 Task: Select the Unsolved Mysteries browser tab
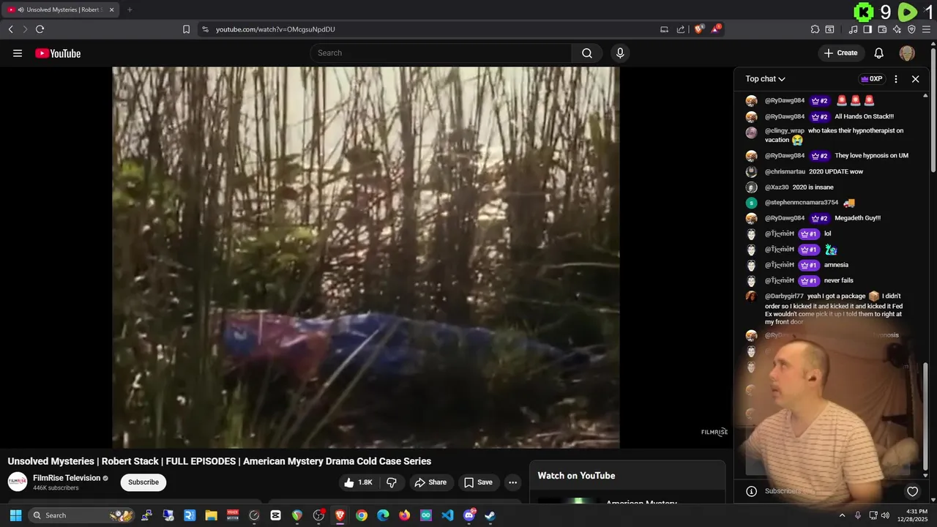point(61,10)
